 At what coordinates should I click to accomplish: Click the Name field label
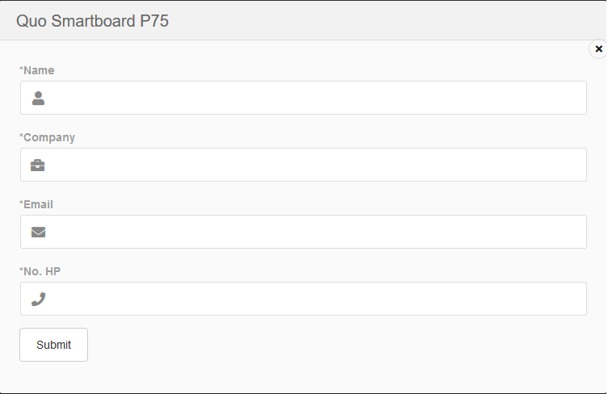[39, 70]
